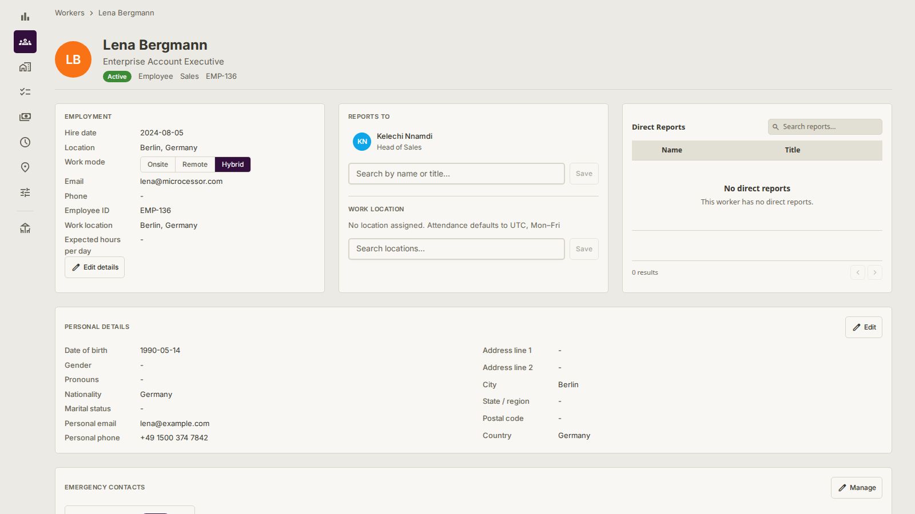Click the email lena@microcessor.com
The width and height of the screenshot is (915, 514).
pos(181,181)
